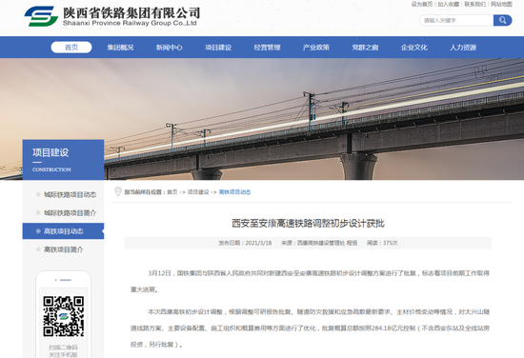Click the 项目建设 breadcrumb link
The height and width of the screenshot is (358, 524).
click(198, 192)
